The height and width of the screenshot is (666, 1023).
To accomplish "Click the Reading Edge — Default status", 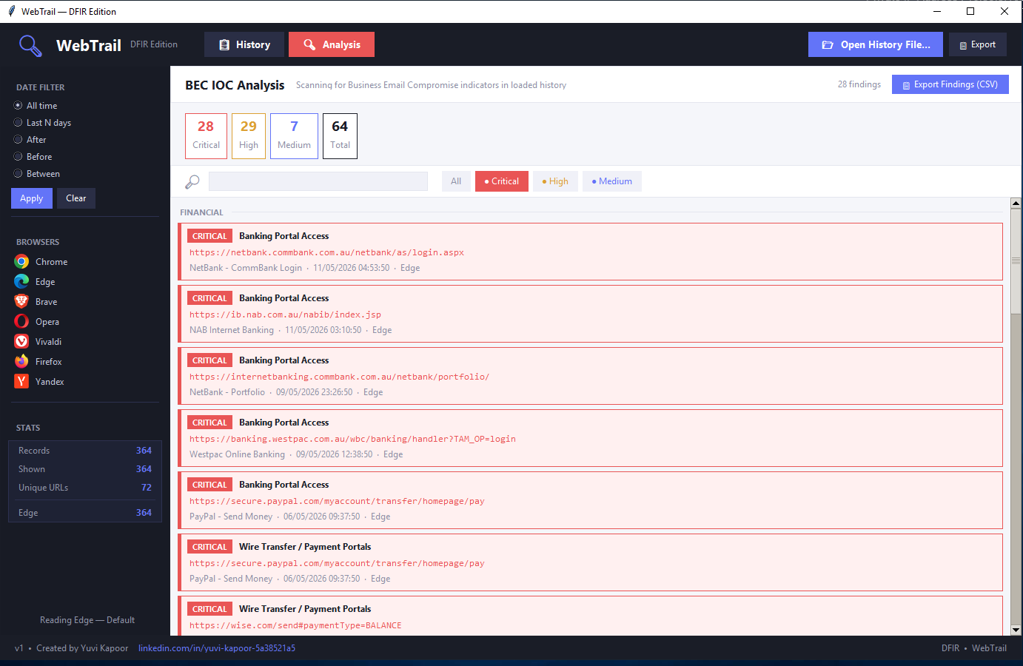I will pyautogui.click(x=87, y=620).
